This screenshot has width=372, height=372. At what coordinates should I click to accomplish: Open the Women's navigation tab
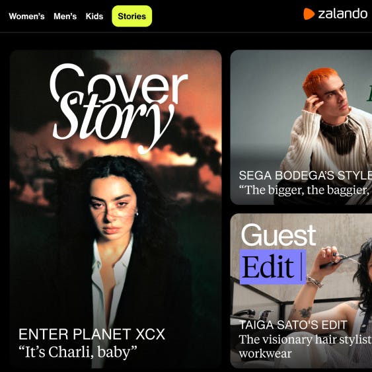26,17
